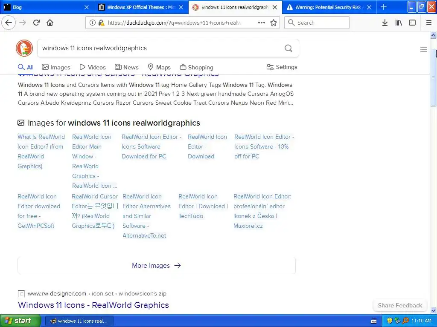Submit search with magnifier icon
The width and height of the screenshot is (437, 327).
[288, 48]
